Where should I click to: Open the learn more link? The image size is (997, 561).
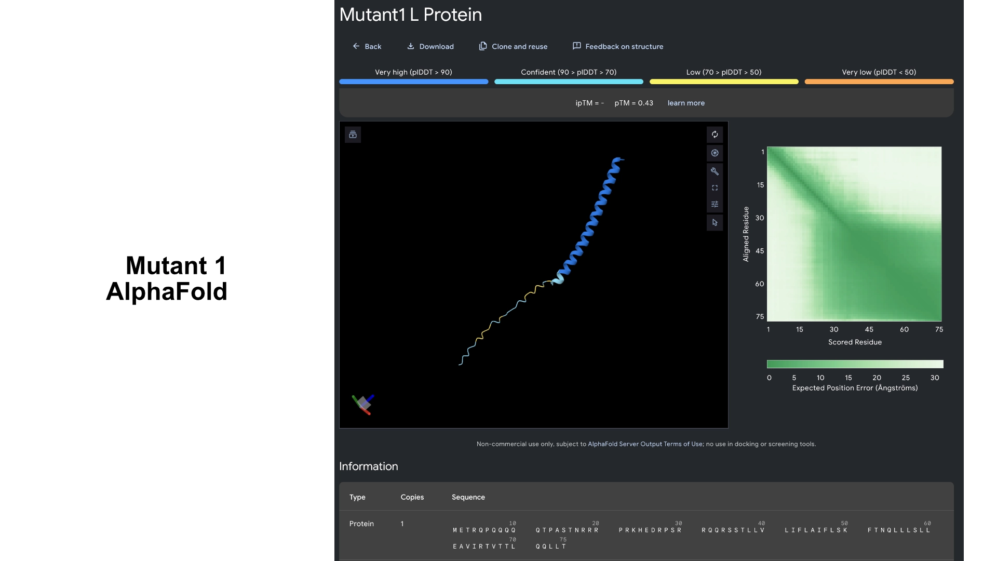686,103
